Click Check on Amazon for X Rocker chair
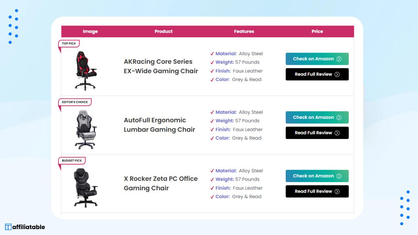 317,176
